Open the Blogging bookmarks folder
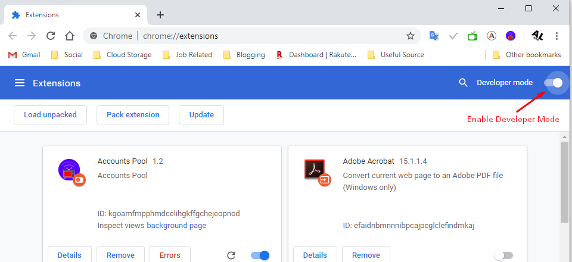 [244, 55]
